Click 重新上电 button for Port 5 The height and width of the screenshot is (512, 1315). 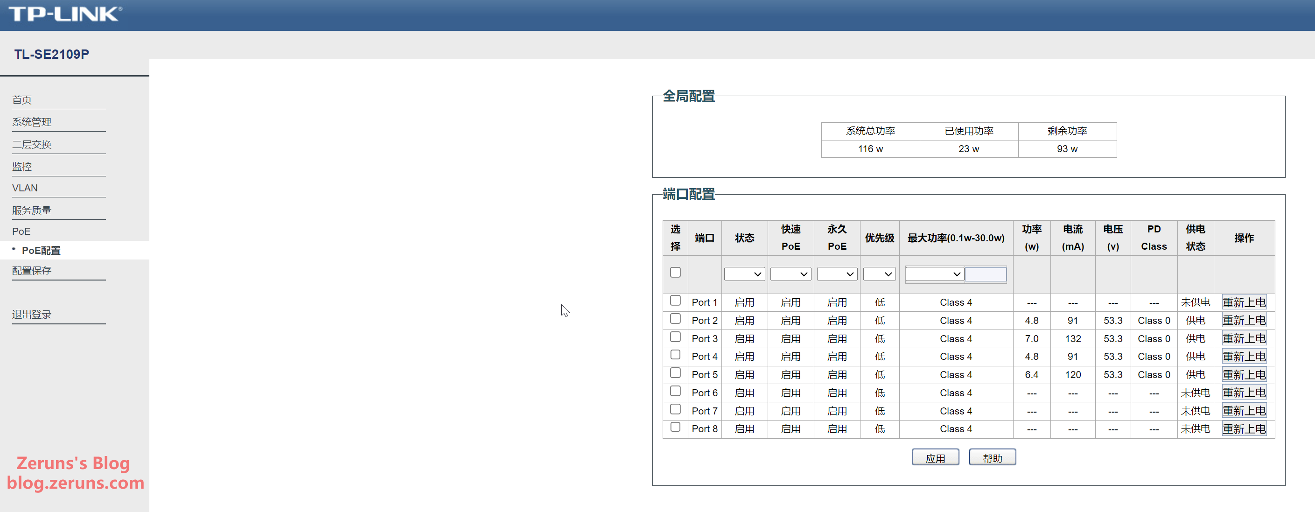tap(1244, 375)
